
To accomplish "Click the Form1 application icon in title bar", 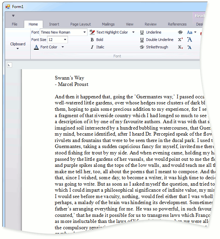I will [8, 7].
